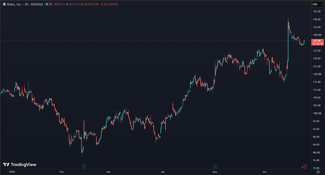Click the earnings E marker in February
This screenshot has height=175, width=325.
click(x=84, y=166)
